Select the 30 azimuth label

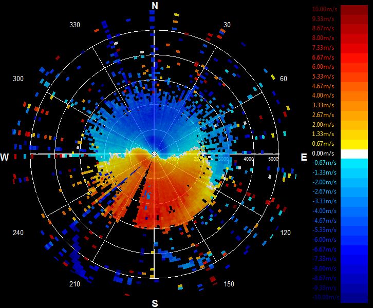tap(227, 25)
